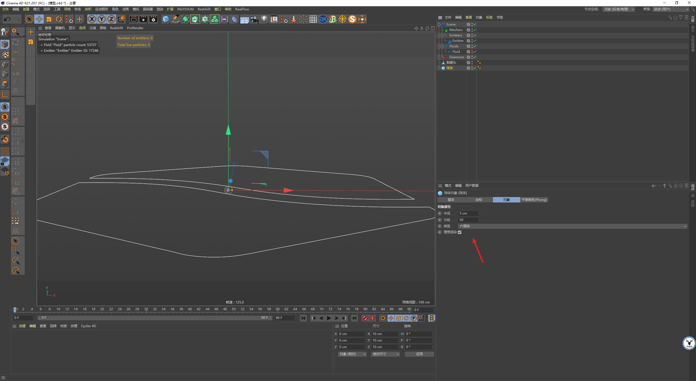Screen dimensions: 696x381
Task: Select the Rotate tool in top toolbar
Action: 59,19
